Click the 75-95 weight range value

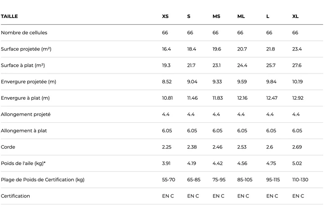click(x=219, y=180)
